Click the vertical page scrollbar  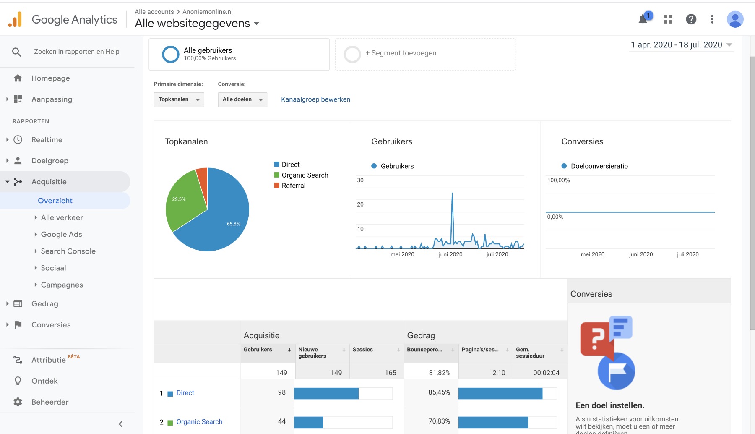[x=752, y=193]
